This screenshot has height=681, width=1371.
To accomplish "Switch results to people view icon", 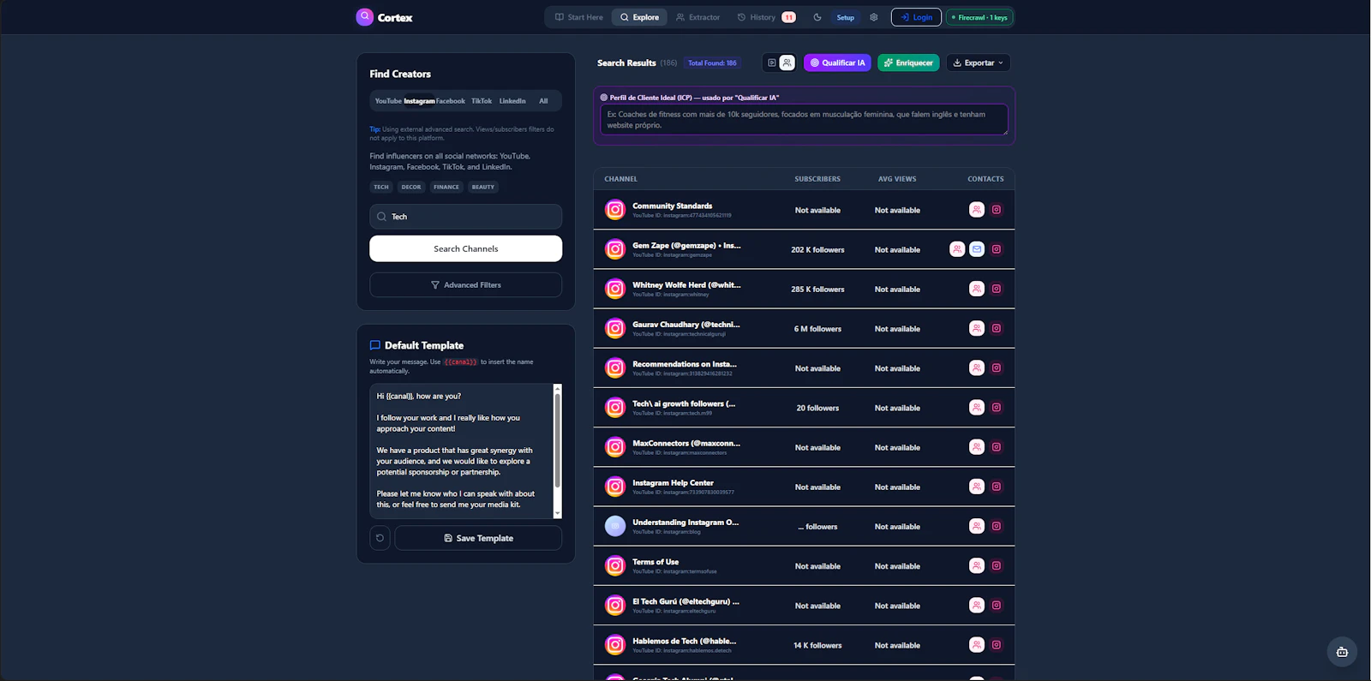I will (x=787, y=63).
